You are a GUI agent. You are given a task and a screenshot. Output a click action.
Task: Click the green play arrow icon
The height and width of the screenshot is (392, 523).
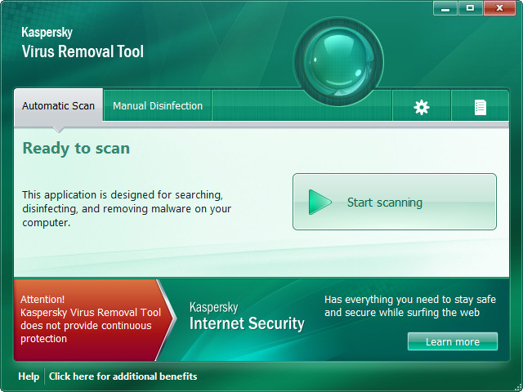(x=320, y=202)
